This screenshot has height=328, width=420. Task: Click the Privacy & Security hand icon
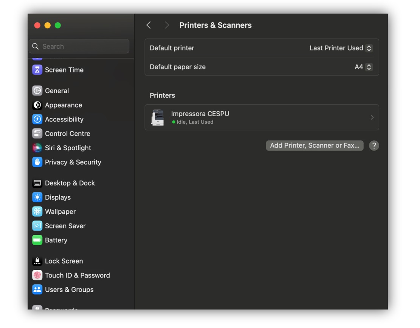(37, 162)
